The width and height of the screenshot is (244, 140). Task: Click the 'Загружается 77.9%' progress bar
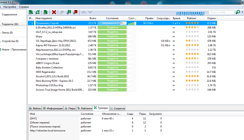pos(112,23)
